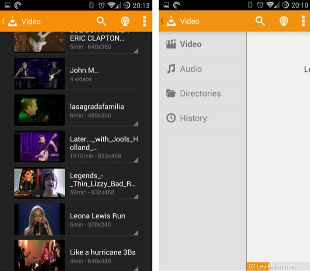Tap the search icon in left screen
Viewport: 310px width, 271px height.
click(101, 21)
